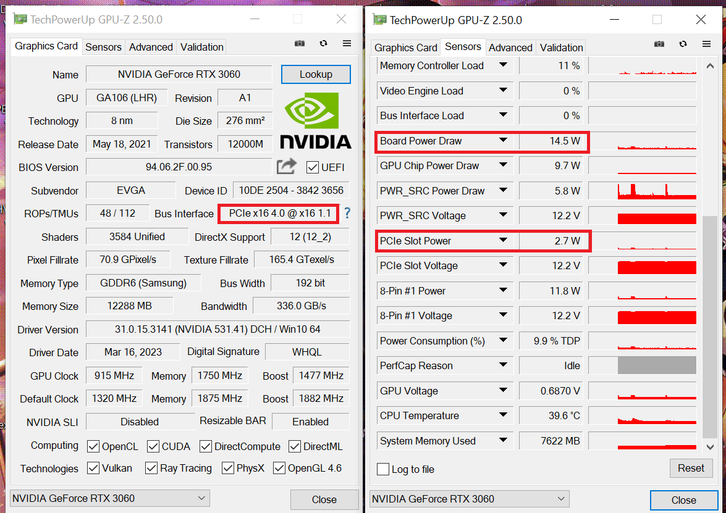Click the Sensors scrollbar up arrow
726x513 pixels.
pyautogui.click(x=710, y=66)
